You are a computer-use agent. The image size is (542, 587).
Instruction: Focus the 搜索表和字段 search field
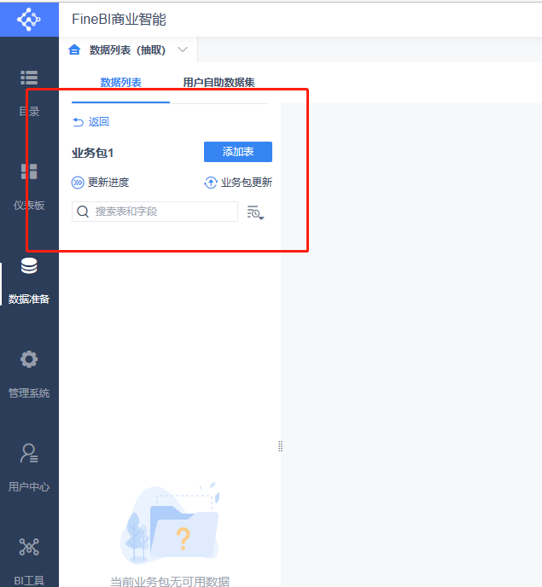(154, 212)
